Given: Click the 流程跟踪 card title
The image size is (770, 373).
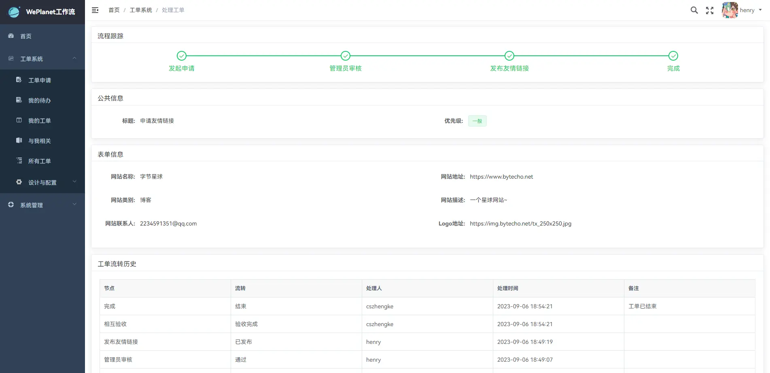Looking at the screenshot, I should click(110, 36).
